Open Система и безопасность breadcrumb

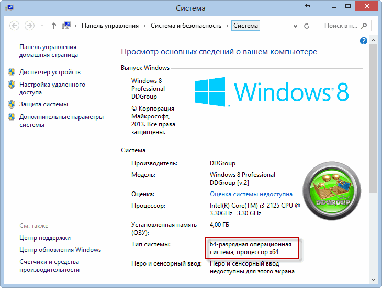coord(186,26)
